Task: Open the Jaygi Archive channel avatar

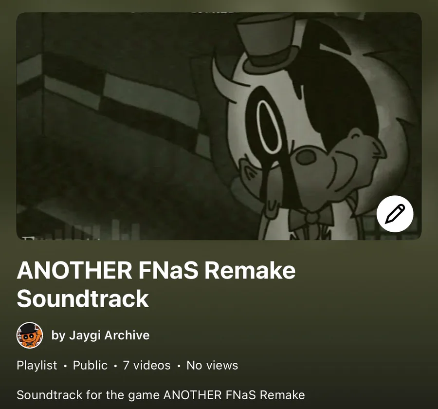Action: point(30,335)
